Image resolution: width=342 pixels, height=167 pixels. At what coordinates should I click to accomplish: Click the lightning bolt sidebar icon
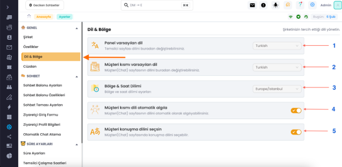coord(9,107)
